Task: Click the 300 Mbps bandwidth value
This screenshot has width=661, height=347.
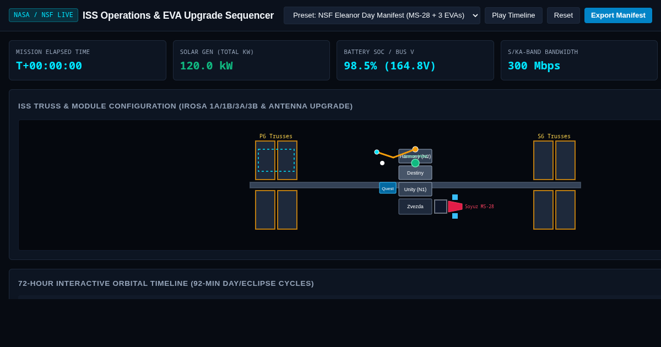Action: pos(534,66)
